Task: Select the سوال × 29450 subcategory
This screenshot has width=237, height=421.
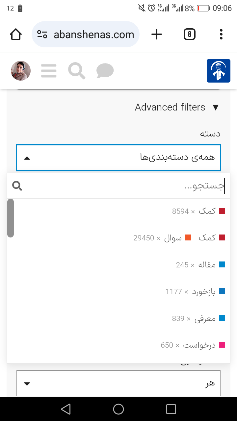Action: coord(162,238)
